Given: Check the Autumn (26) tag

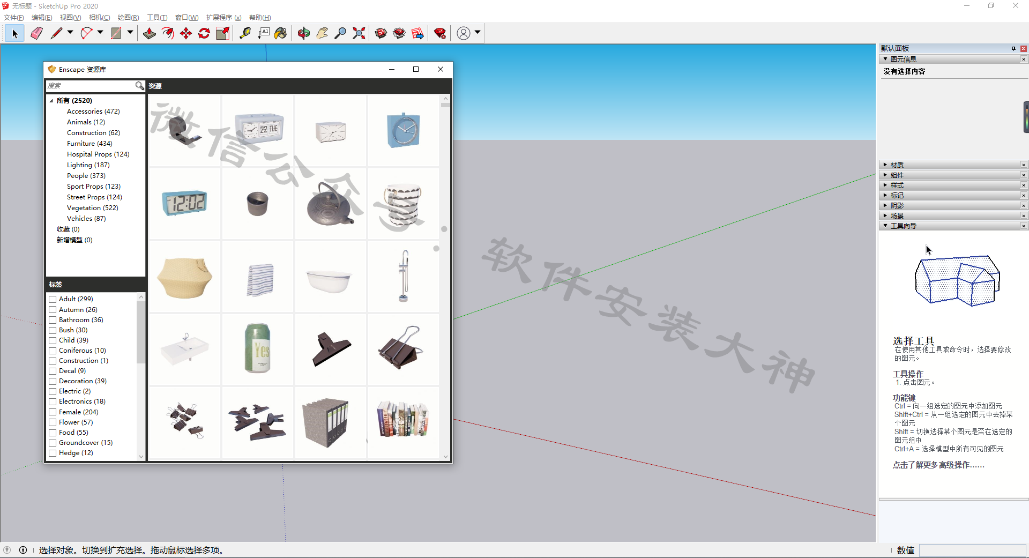Looking at the screenshot, I should [53, 310].
